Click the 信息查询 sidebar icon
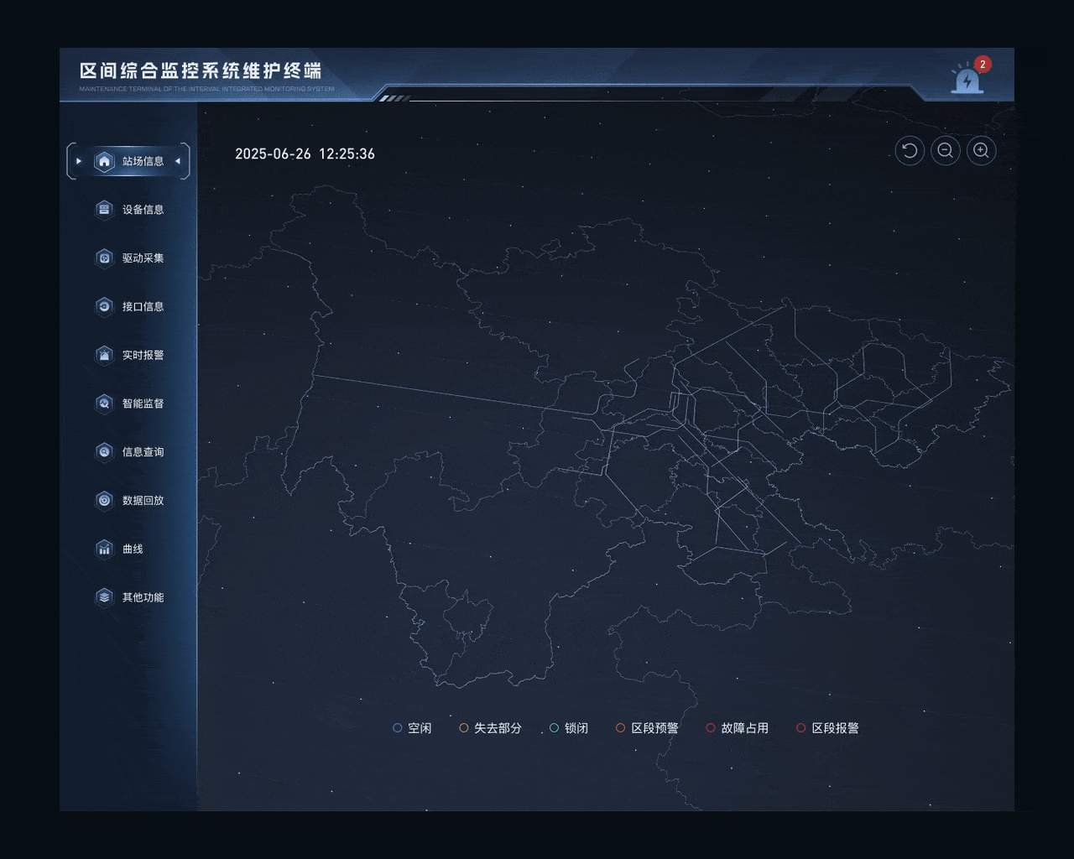Viewport: 1074px width, 859px height. pyautogui.click(x=104, y=451)
